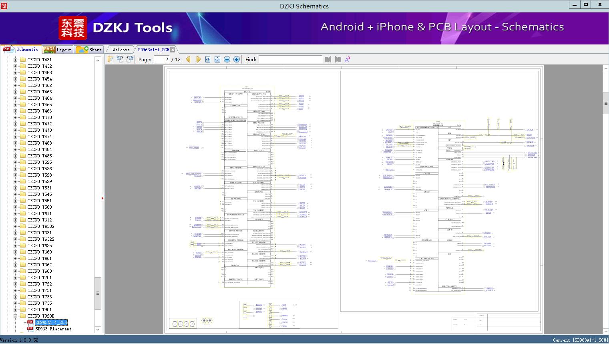The height and width of the screenshot is (344, 609).
Task: Collapse the TECNO T920D folder
Action: [16, 316]
